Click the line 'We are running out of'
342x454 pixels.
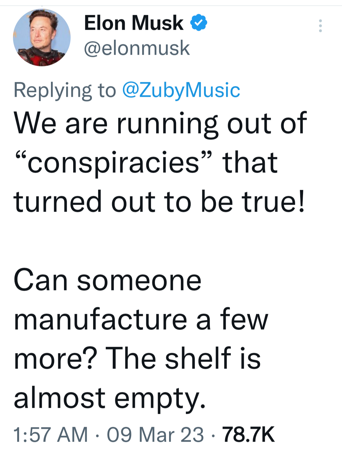pyautogui.click(x=160, y=123)
